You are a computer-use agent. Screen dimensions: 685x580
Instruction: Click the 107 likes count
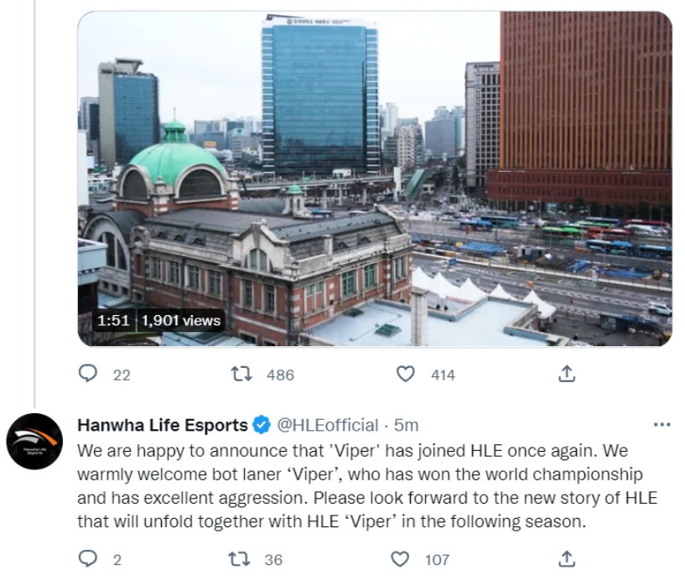(x=438, y=560)
